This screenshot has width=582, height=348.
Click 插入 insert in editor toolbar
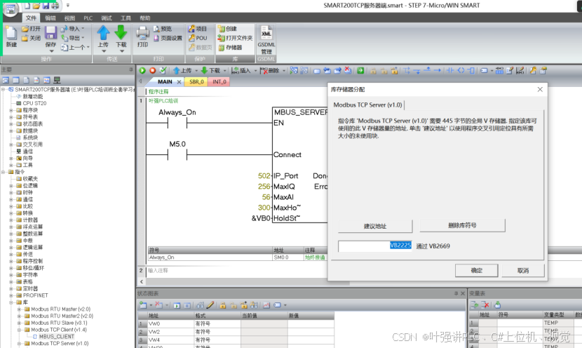tap(241, 70)
